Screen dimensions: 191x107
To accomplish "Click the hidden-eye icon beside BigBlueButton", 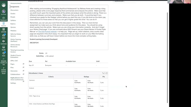I will (24, 81).
